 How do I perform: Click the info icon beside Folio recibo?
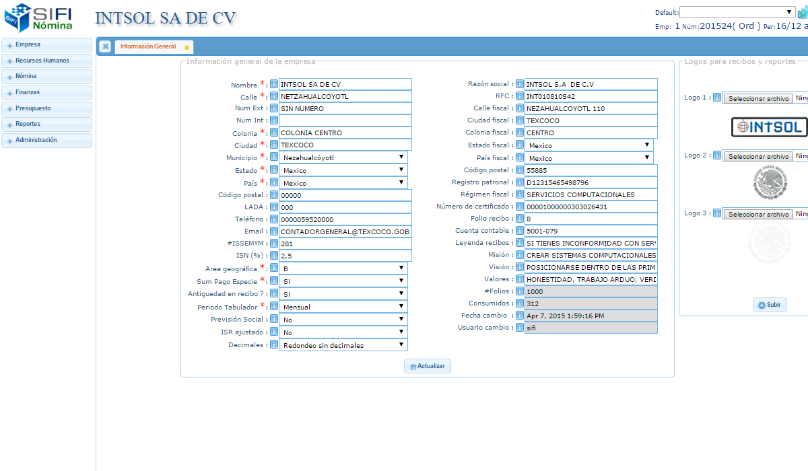[x=520, y=219]
